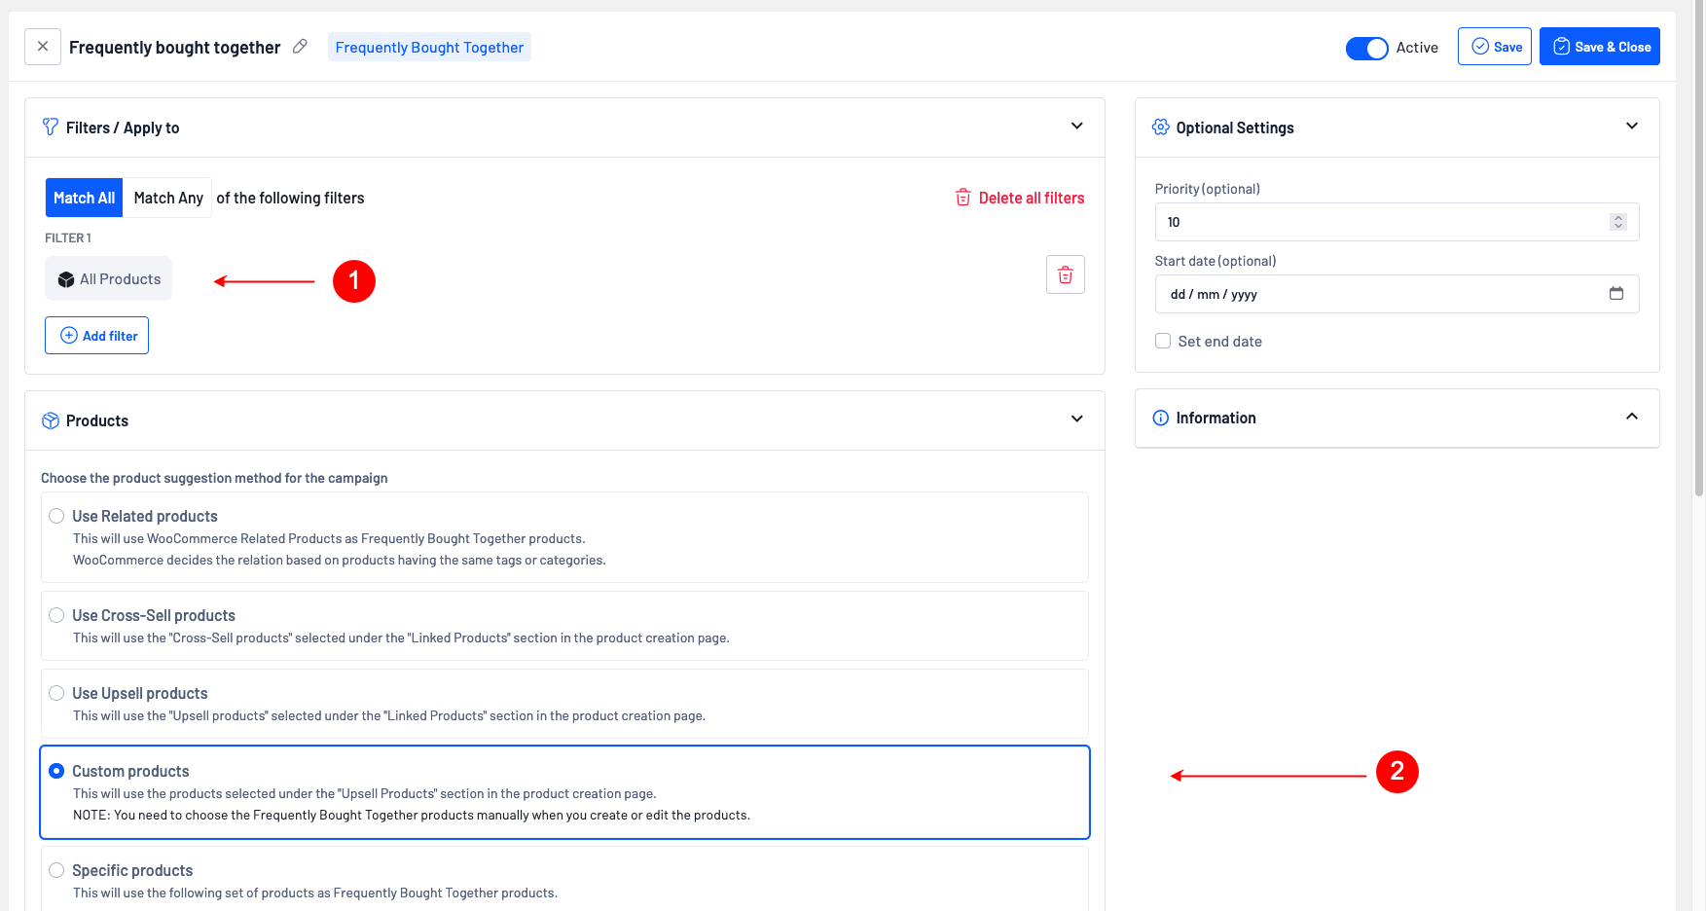This screenshot has height=911, width=1706.
Task: Click the red trash icon for Filter 1
Action: (x=1065, y=275)
